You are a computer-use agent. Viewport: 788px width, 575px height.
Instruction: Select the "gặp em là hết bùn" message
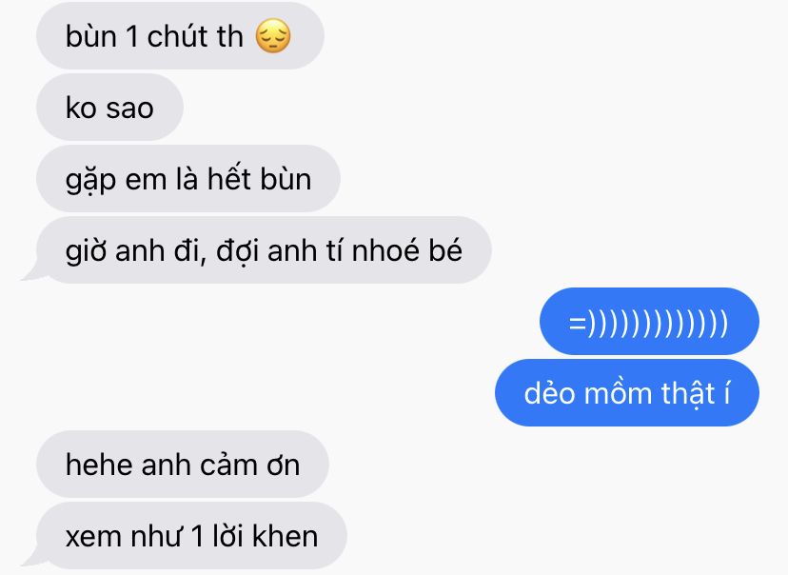click(x=187, y=178)
